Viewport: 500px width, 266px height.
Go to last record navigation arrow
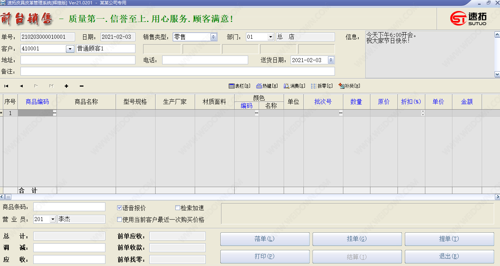(51, 86)
